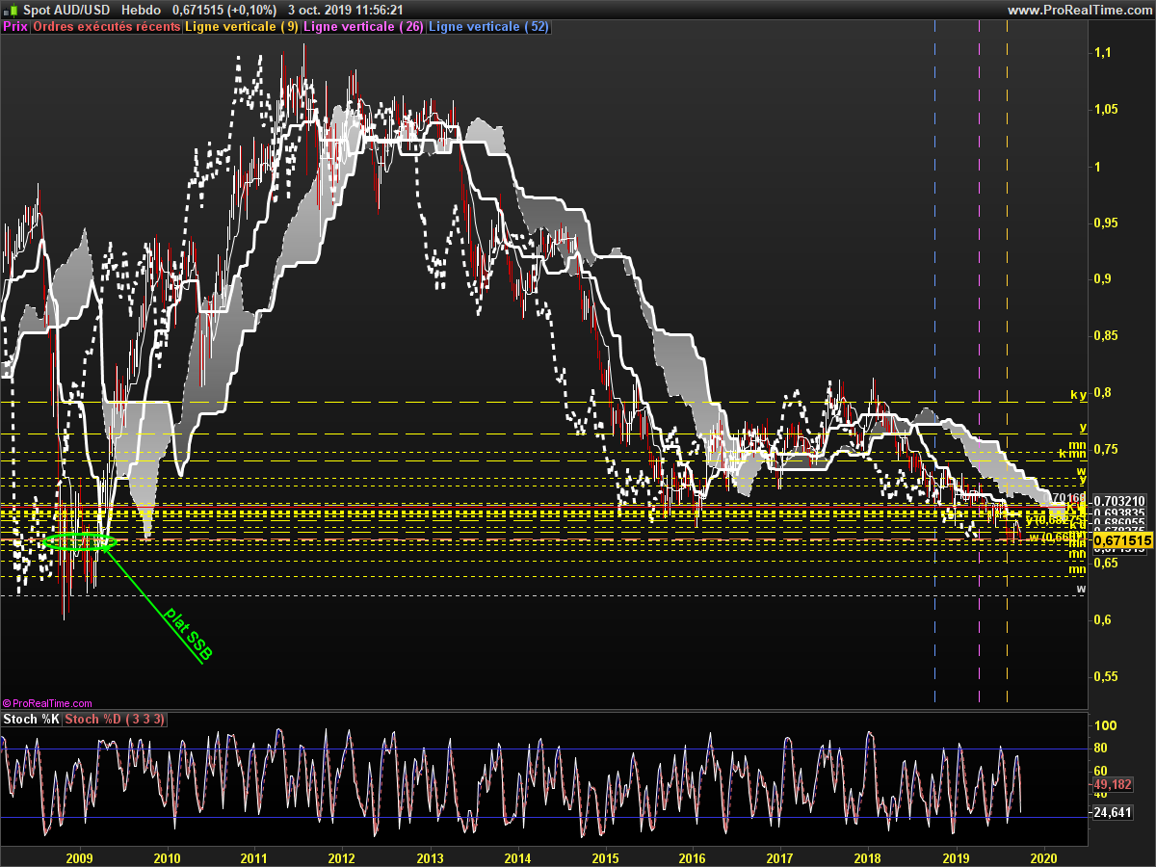This screenshot has height=867, width=1156.
Task: Select the Stoch %D (3 3 3) label
Action: [x=116, y=720]
